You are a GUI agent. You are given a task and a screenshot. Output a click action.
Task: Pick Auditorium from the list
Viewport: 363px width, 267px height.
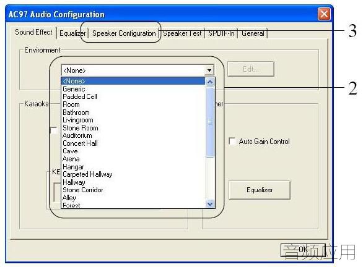(x=133, y=135)
